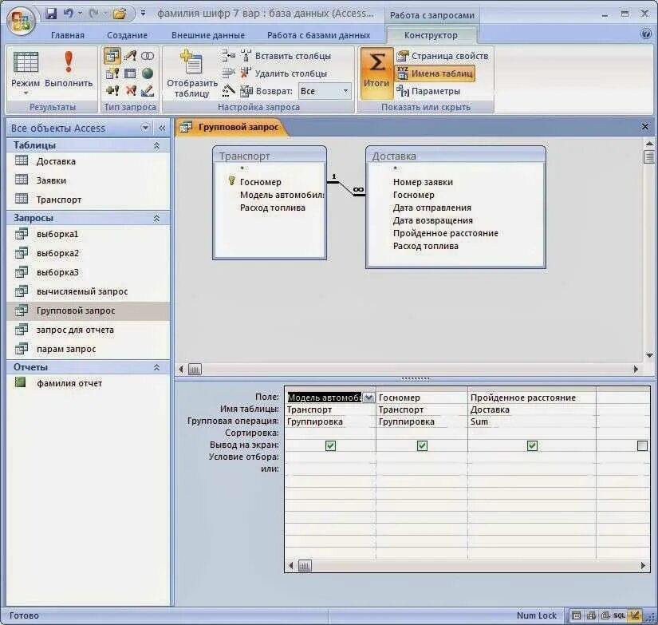This screenshot has height=625, width=658.
Task: Check Вывод на экран in the empty fourth column
Action: pyautogui.click(x=643, y=445)
